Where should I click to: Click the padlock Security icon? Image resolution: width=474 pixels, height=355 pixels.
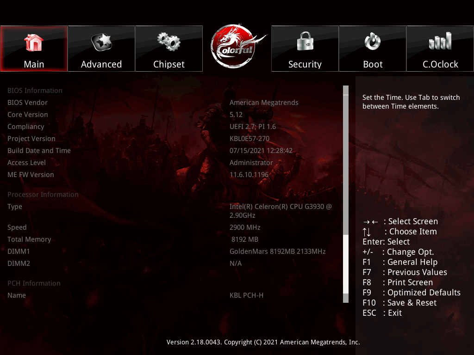pyautogui.click(x=305, y=41)
